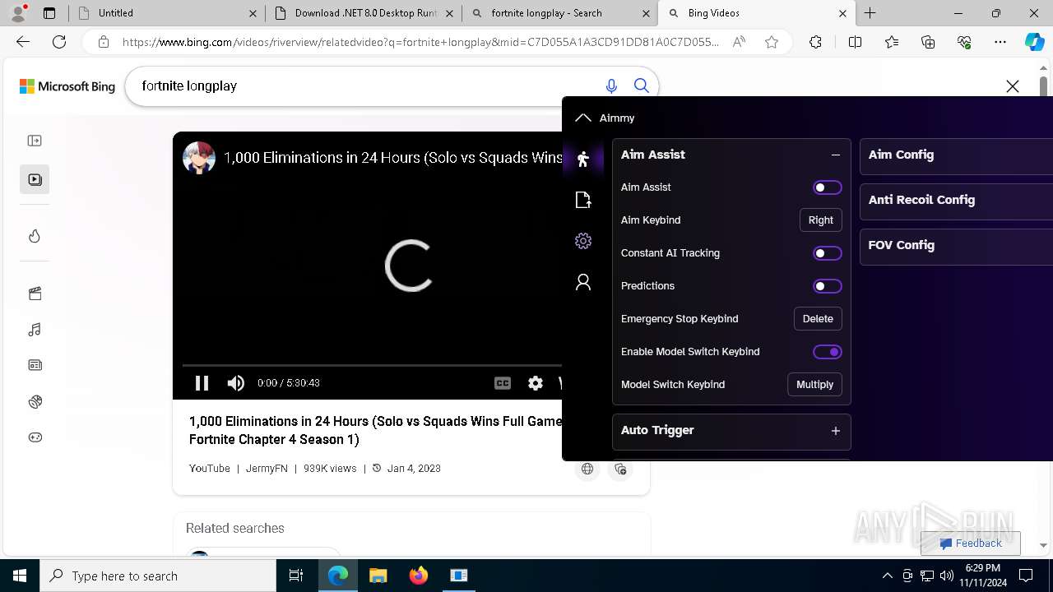The width and height of the screenshot is (1053, 592).
Task: Open File Explorer from taskbar
Action: [x=378, y=576]
